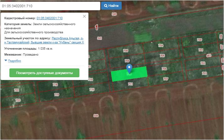Select parcel 701 on the map

(x=201, y=50)
